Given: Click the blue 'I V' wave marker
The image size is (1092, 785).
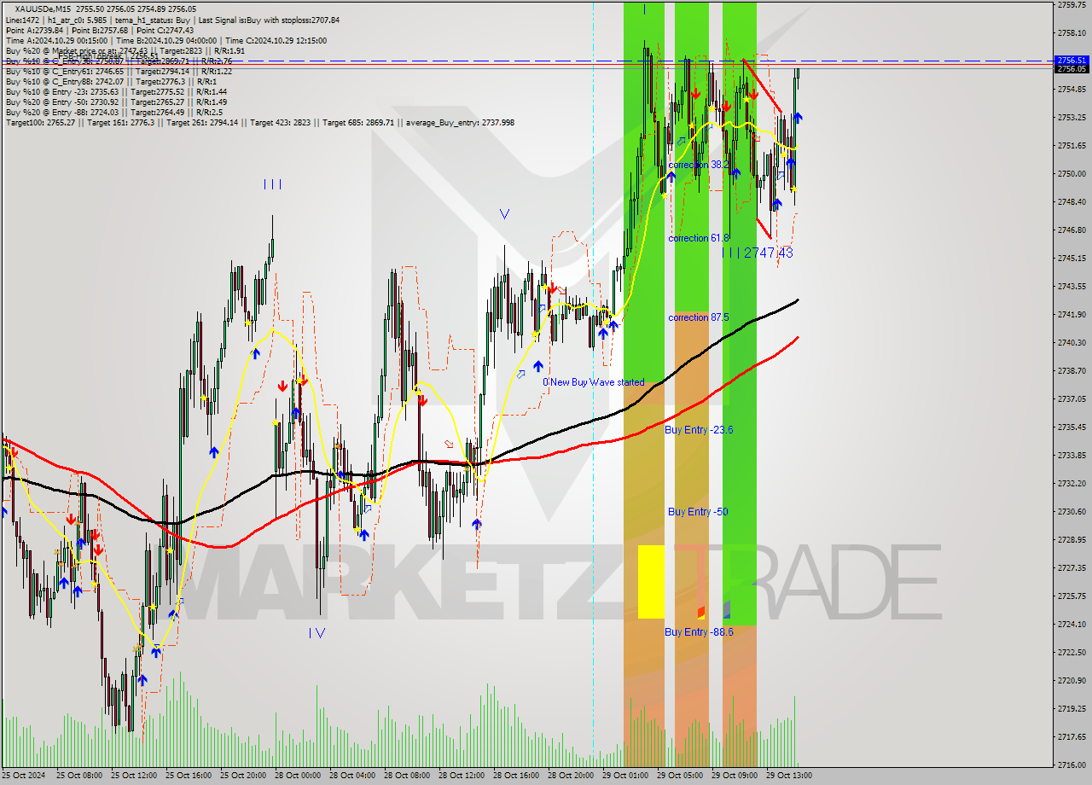Looking at the screenshot, I should click(x=317, y=632).
